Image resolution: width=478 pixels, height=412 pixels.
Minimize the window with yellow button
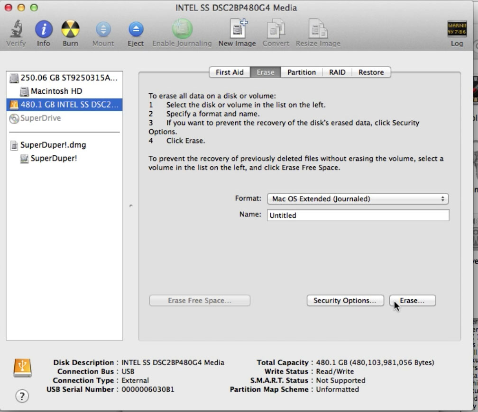(x=21, y=8)
